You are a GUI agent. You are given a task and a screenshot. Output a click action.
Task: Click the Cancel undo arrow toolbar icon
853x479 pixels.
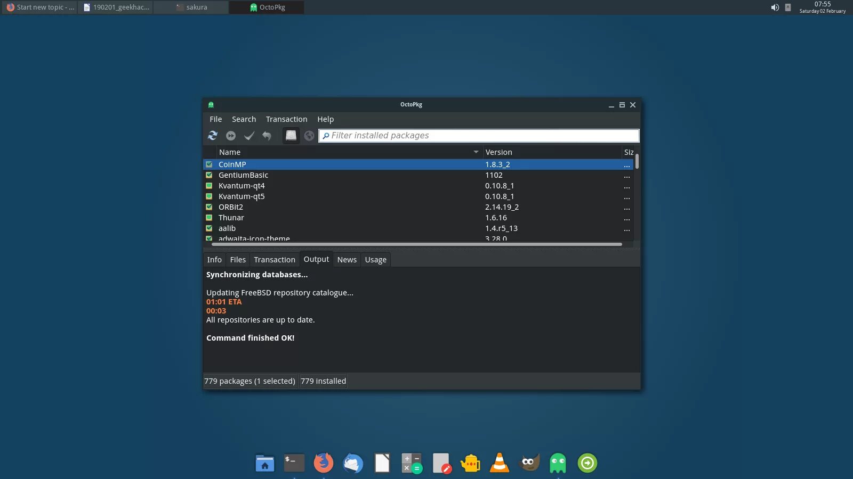[267, 136]
